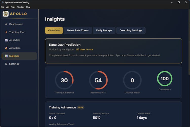Click the Settings gear icon in sidebar
This screenshot has height=127, width=190.
(x=6, y=64)
